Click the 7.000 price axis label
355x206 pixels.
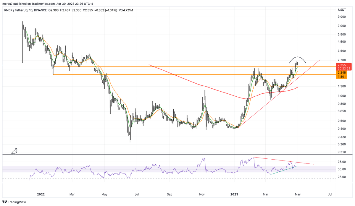pos(342,26)
